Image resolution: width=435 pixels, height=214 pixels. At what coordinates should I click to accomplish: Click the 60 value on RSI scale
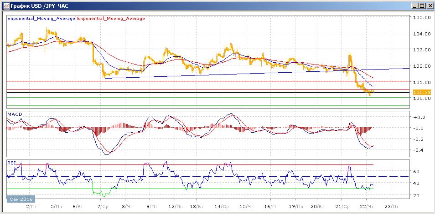point(416,172)
